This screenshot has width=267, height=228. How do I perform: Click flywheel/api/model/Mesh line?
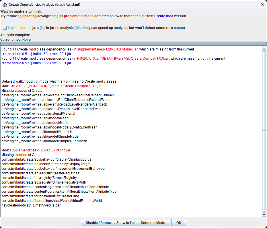[x=35, y=118]
